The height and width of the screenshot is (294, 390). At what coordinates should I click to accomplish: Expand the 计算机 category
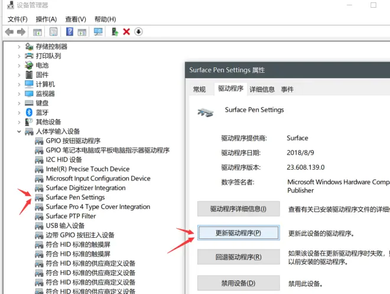[x=19, y=85]
